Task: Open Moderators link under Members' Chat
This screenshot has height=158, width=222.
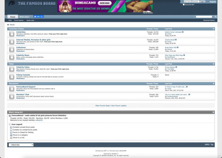Action: (x=21, y=98)
